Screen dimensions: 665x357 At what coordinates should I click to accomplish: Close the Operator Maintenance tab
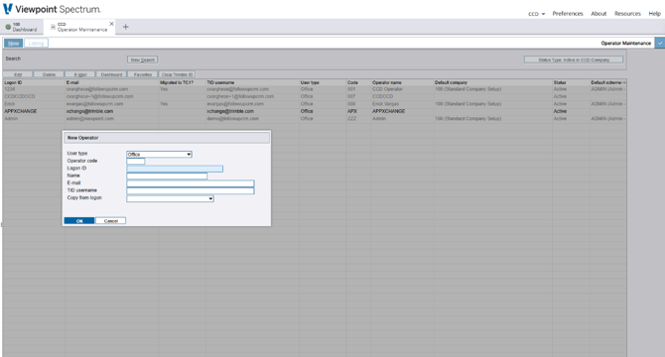(x=111, y=24)
